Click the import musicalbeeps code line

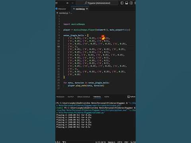click(74, 24)
